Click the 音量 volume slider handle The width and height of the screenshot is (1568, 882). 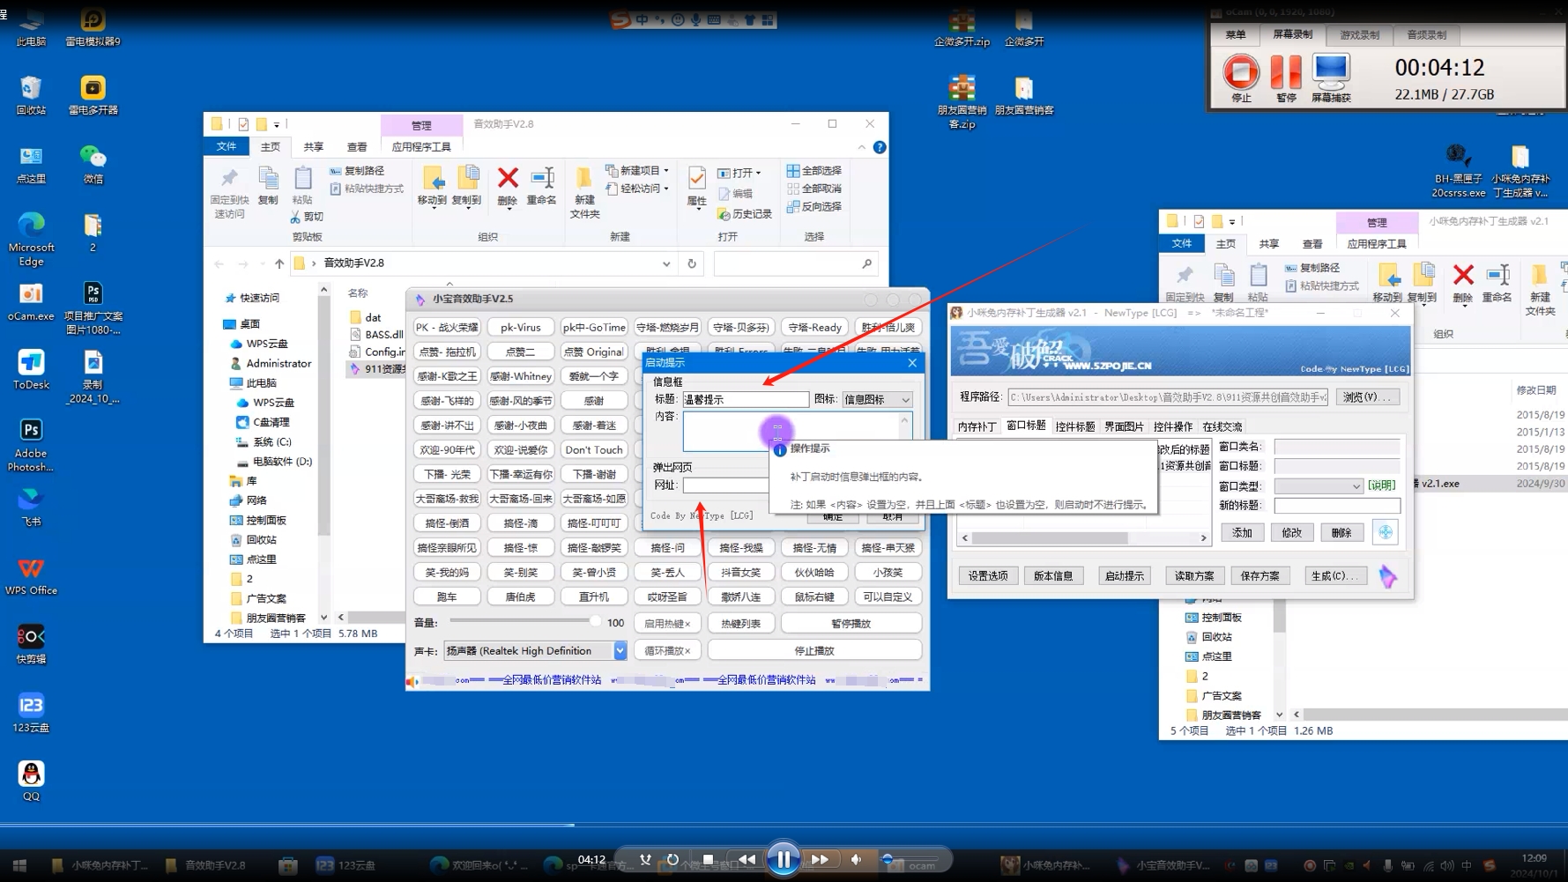(x=595, y=622)
